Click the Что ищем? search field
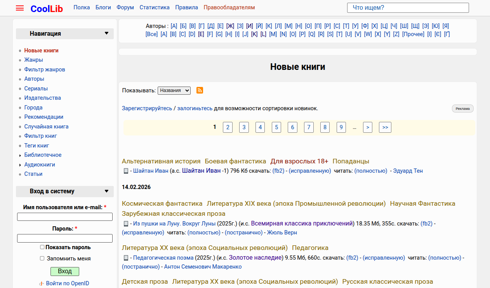 pos(408,8)
